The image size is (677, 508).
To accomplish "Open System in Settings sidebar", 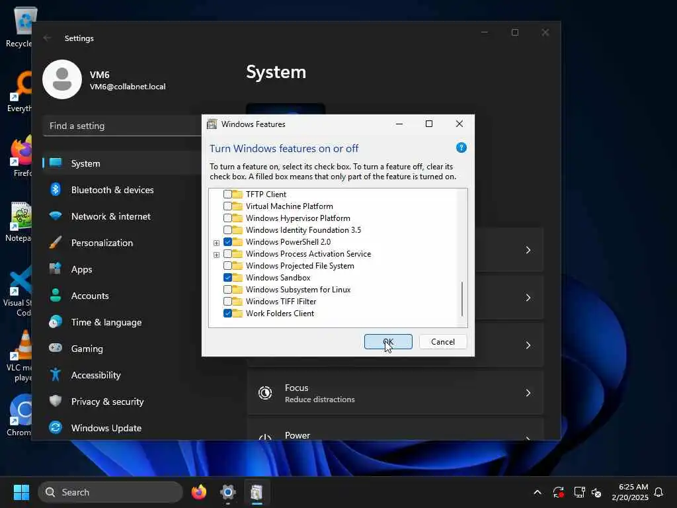I will (x=122, y=163).
